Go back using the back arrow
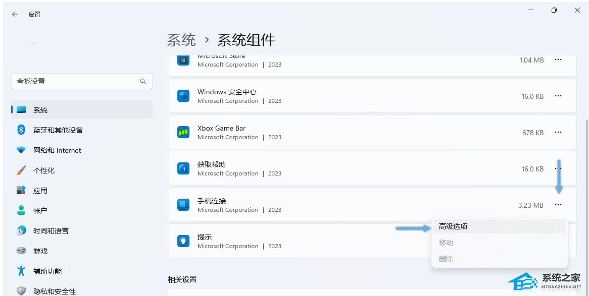 tap(15, 14)
